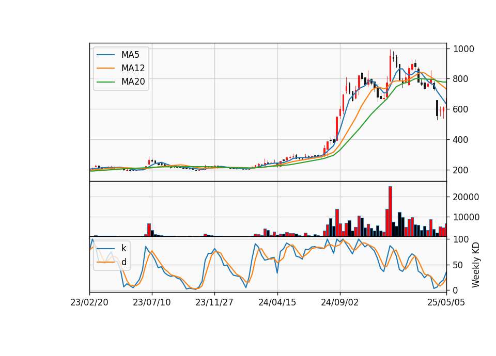The width and height of the screenshot is (496, 356).
Task: Click the MA20 legend label
Action: (133, 82)
